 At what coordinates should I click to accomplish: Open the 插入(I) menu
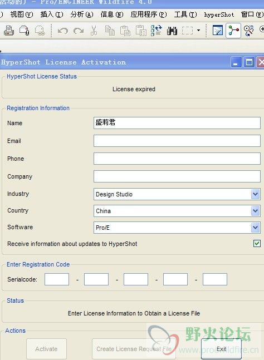(x=52, y=14)
